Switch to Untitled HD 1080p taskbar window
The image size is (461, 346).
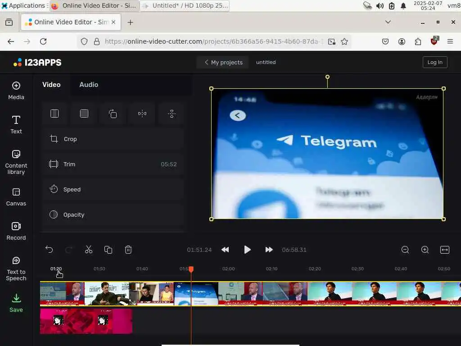(x=185, y=5)
